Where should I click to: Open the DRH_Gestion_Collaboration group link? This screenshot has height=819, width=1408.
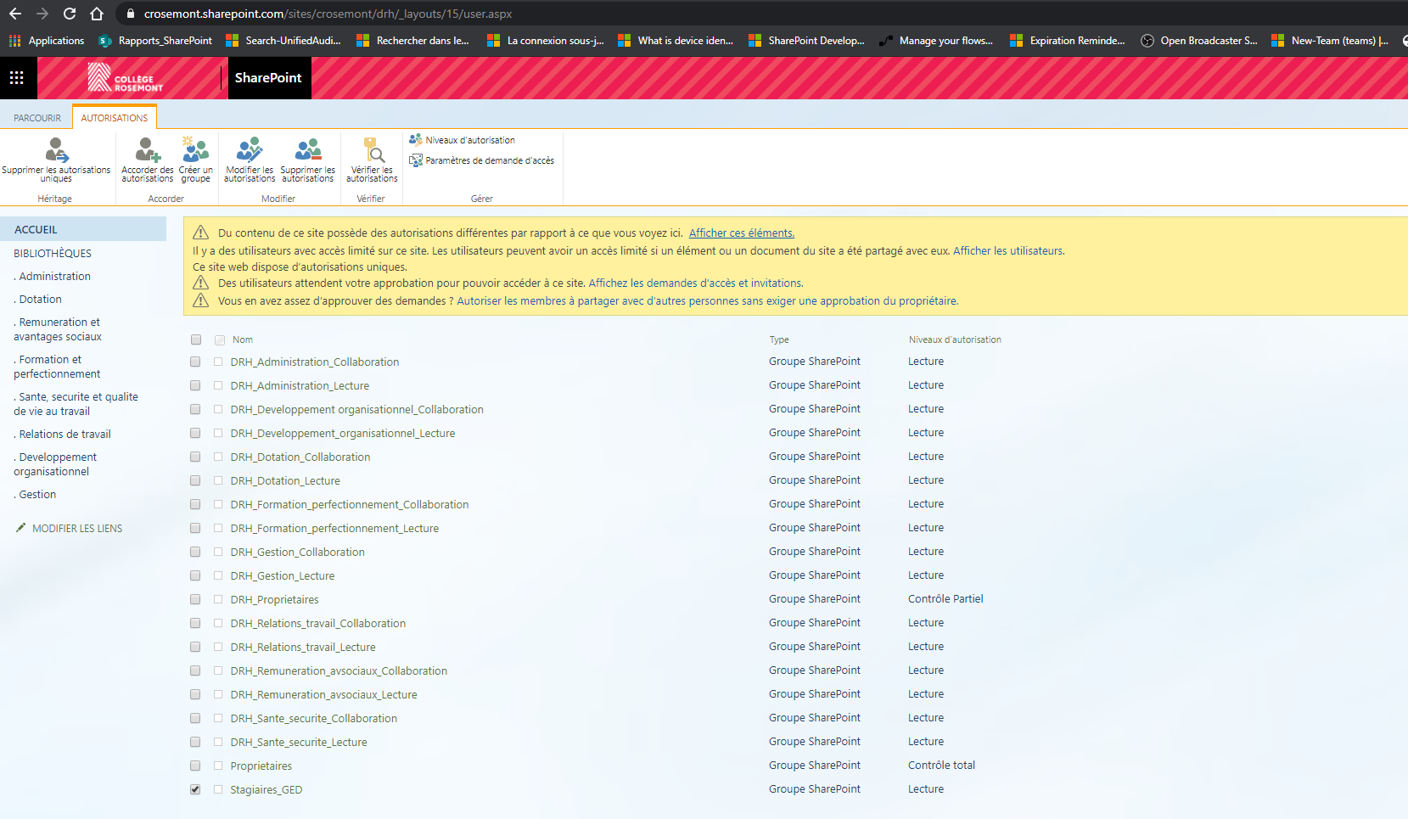pos(297,552)
